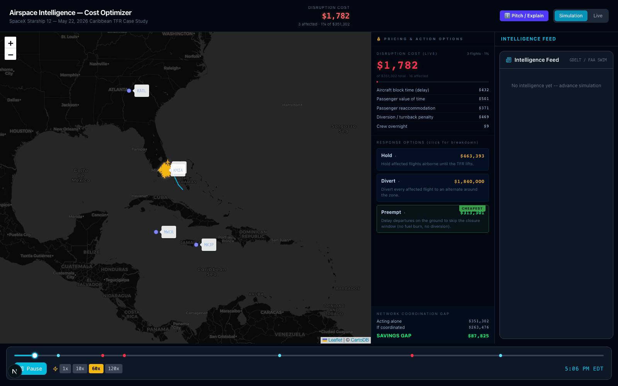Click the Airspace Intelligence — Cost Optimizer title

point(70,13)
